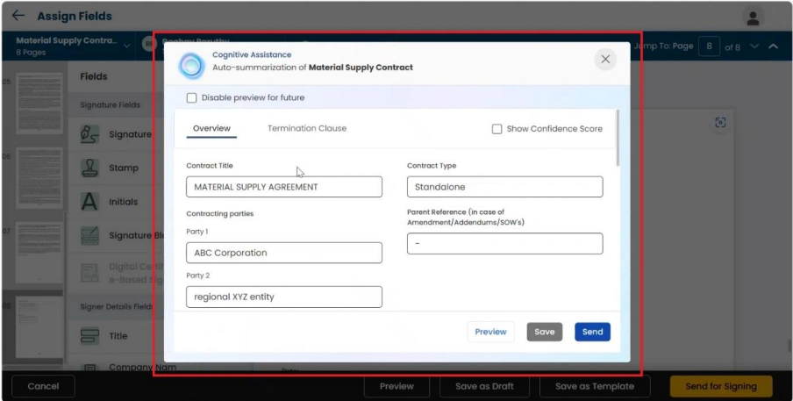Click into the Parent Reference input field
The width and height of the screenshot is (793, 401).
504,244
